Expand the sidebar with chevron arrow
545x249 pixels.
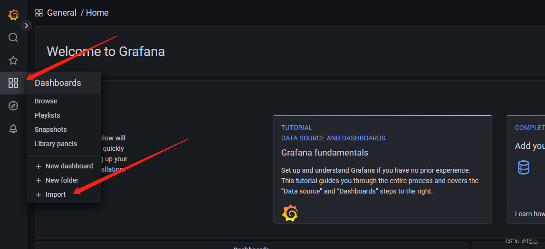pos(27,26)
